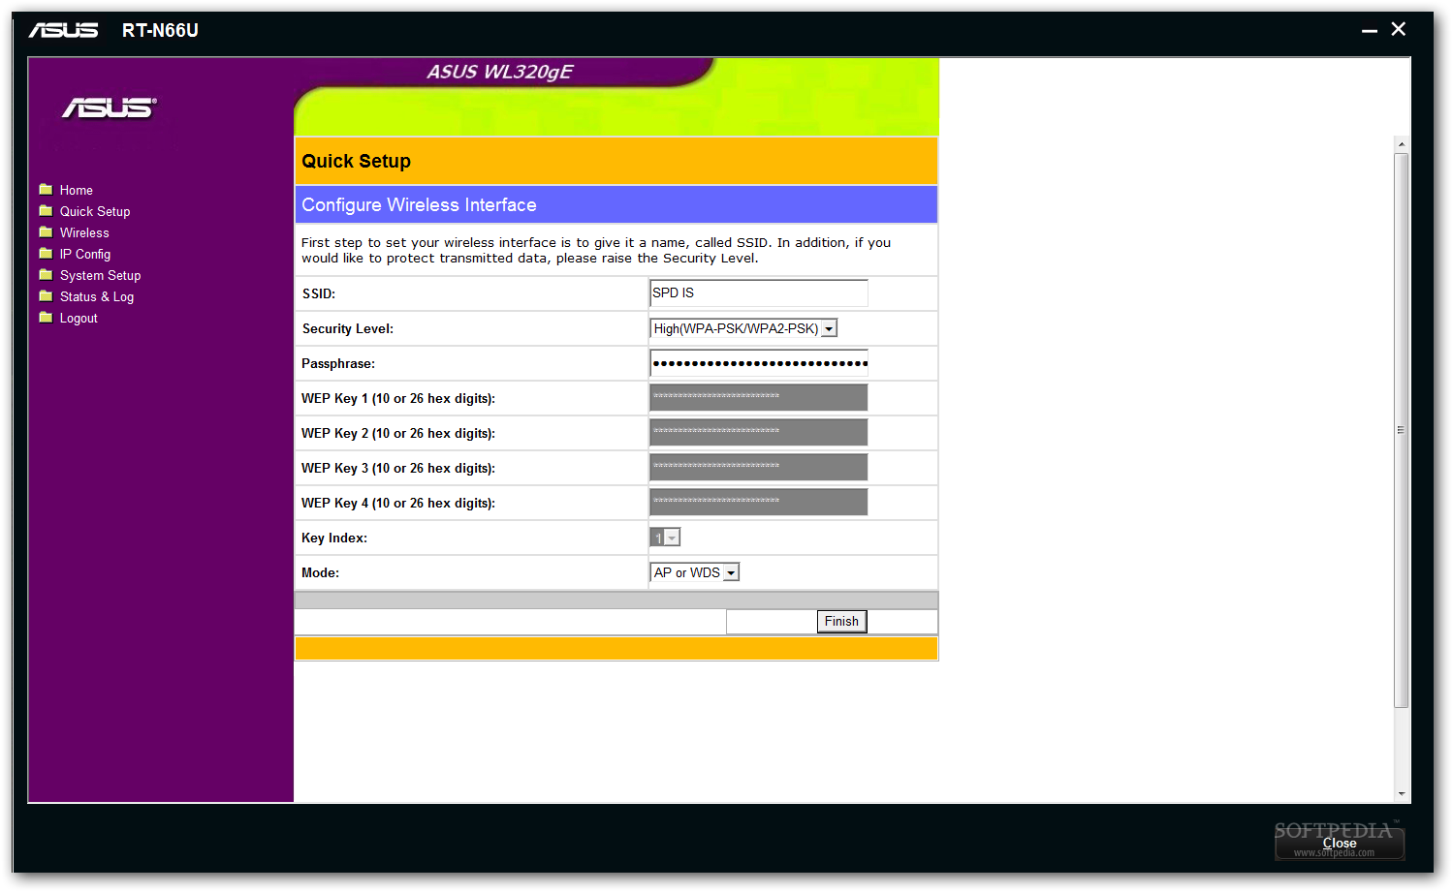The height and width of the screenshot is (892, 1453).
Task: Go to Quick Setup in the sidebar
Action: tap(95, 211)
